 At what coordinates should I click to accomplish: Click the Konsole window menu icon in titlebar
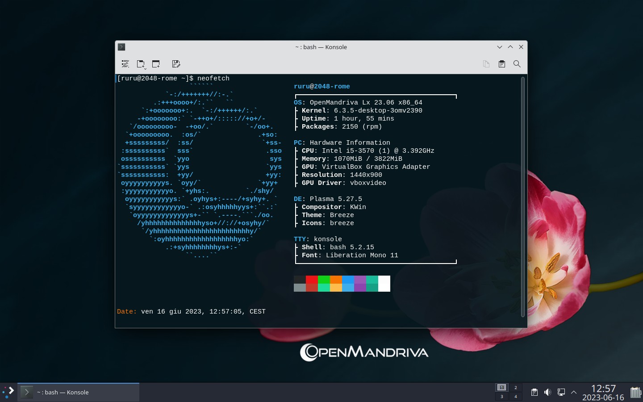pos(121,47)
